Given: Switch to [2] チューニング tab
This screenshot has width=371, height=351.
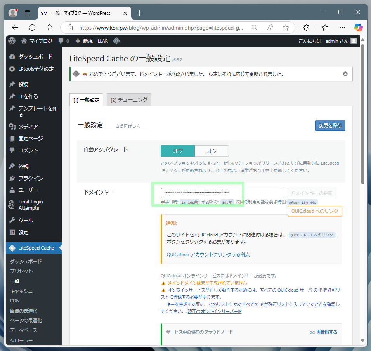Looking at the screenshot, I should click(129, 100).
